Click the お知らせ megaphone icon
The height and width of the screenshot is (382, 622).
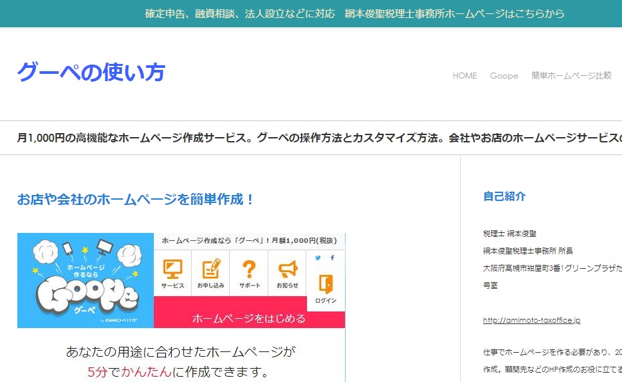coord(287,270)
